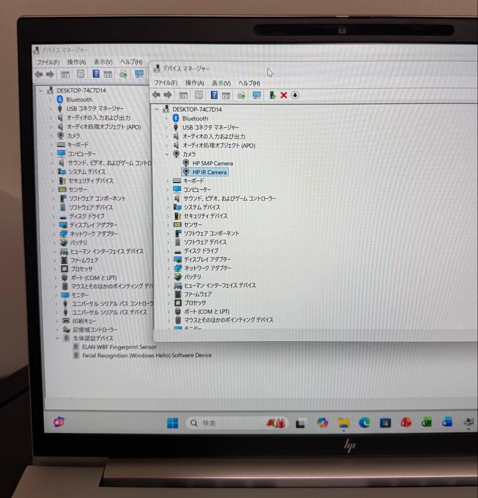The image size is (478, 498).
Task: Click the back navigation arrow icon
Action: (155, 95)
